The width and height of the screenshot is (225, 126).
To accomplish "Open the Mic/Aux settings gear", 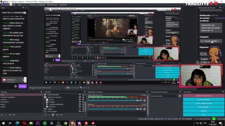I will 144,109.
